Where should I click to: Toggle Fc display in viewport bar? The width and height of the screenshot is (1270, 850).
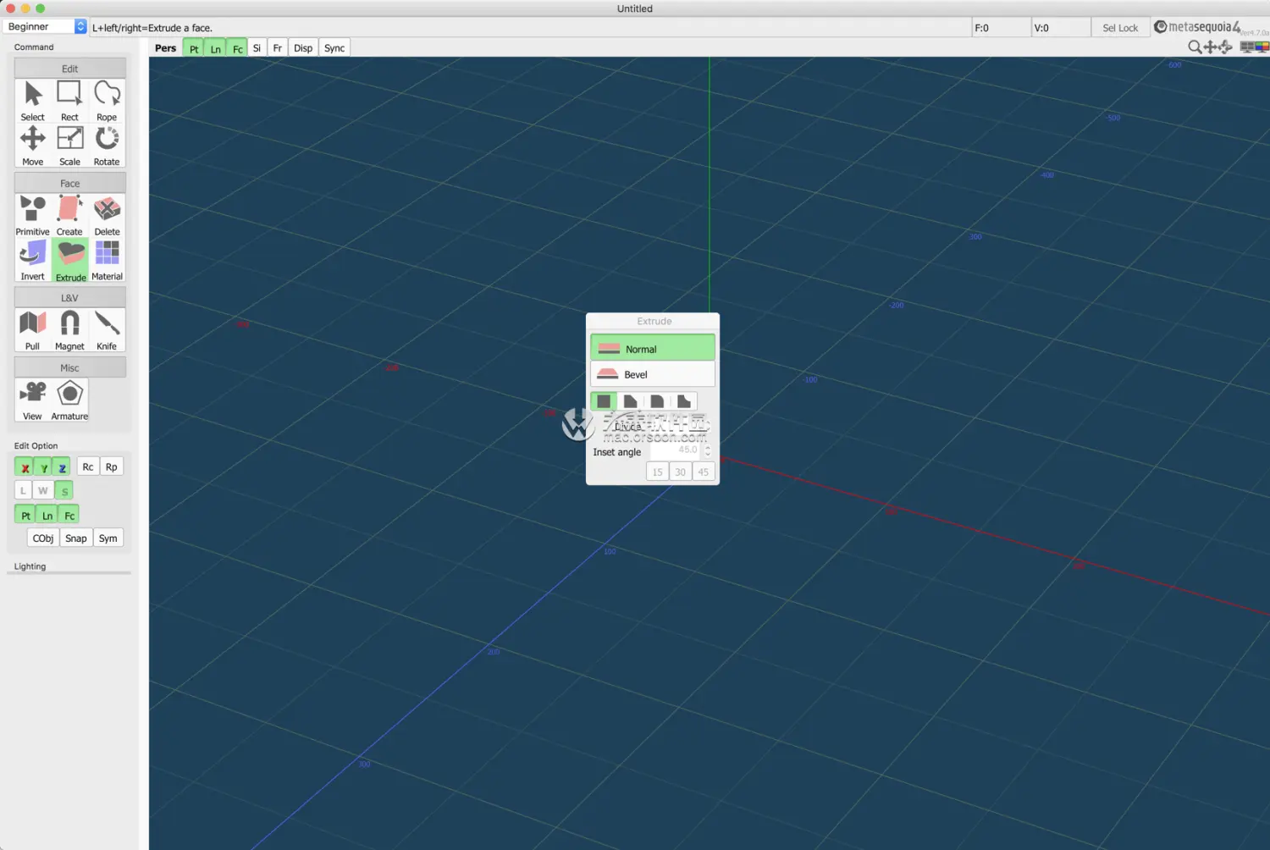[x=238, y=48]
